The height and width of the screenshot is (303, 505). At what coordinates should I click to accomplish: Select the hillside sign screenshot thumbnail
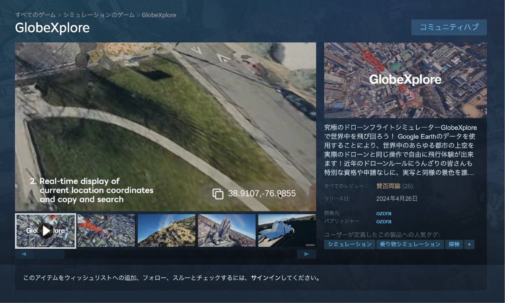166,230
